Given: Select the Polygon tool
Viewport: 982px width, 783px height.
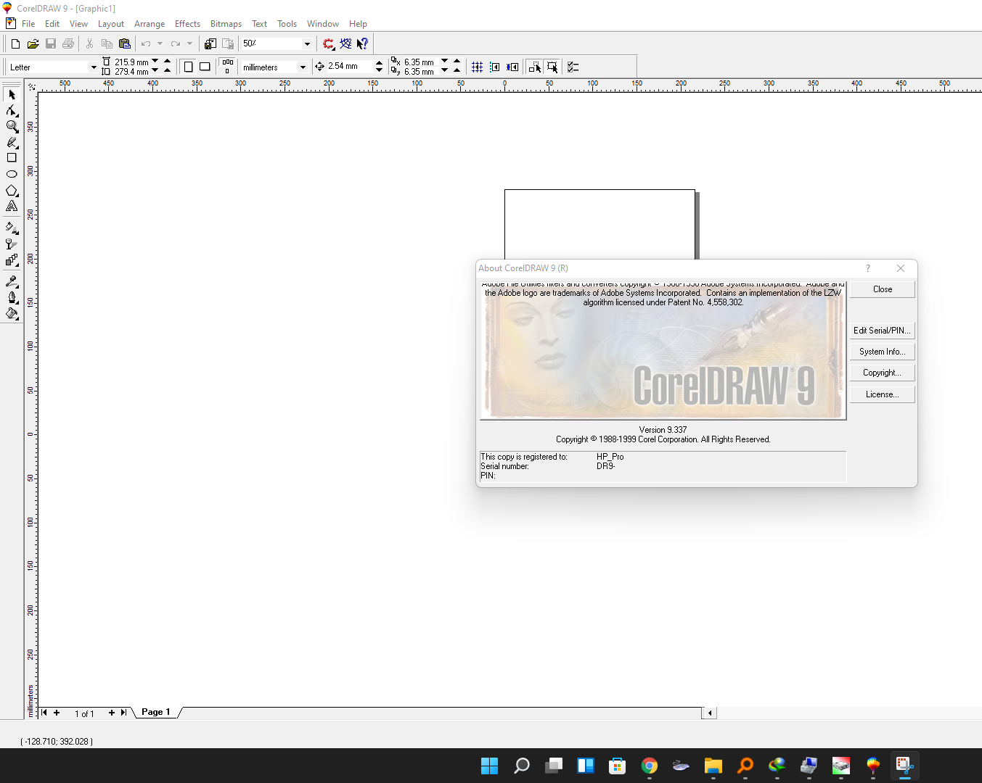Looking at the screenshot, I should pos(12,191).
